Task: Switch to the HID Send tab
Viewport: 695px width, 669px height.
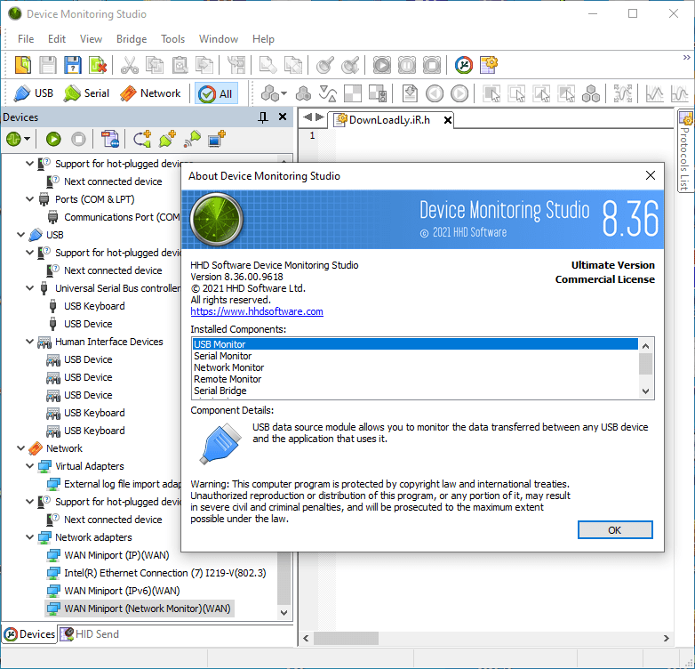Action: click(89, 634)
